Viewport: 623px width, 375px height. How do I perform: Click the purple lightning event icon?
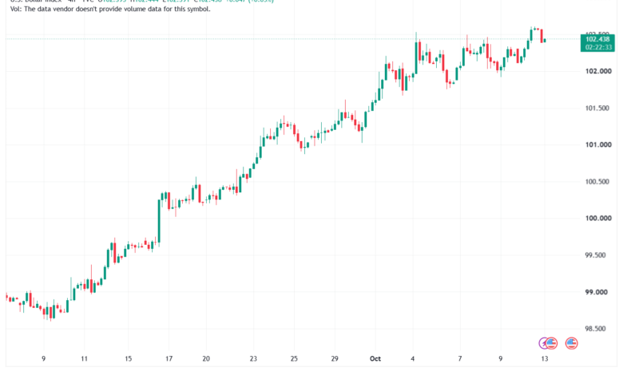click(542, 343)
